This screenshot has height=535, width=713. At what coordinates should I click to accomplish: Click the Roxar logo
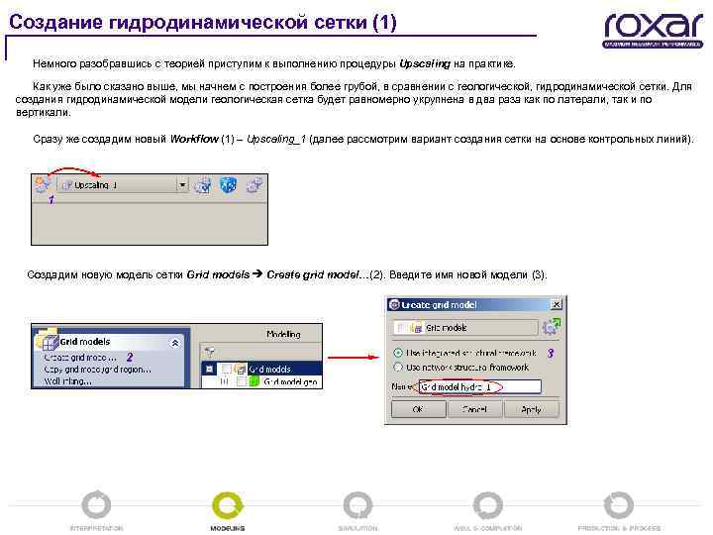click(654, 30)
